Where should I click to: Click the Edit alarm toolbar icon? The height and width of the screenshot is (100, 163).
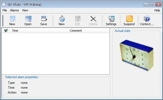pyautogui.click(x=78, y=19)
